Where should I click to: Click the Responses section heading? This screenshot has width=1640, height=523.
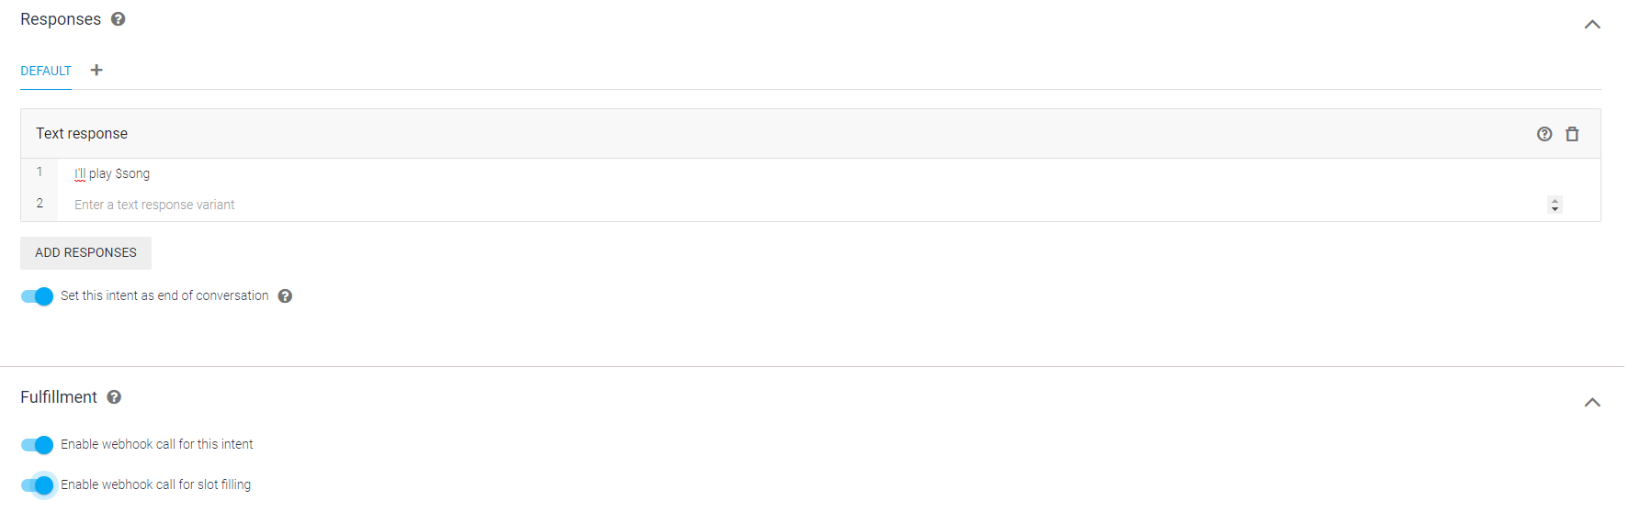[x=61, y=19]
